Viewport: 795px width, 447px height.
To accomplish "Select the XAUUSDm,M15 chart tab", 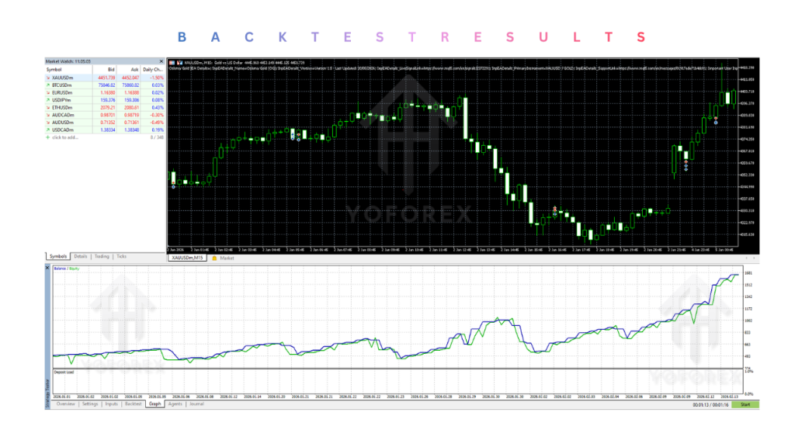I will 187,258.
